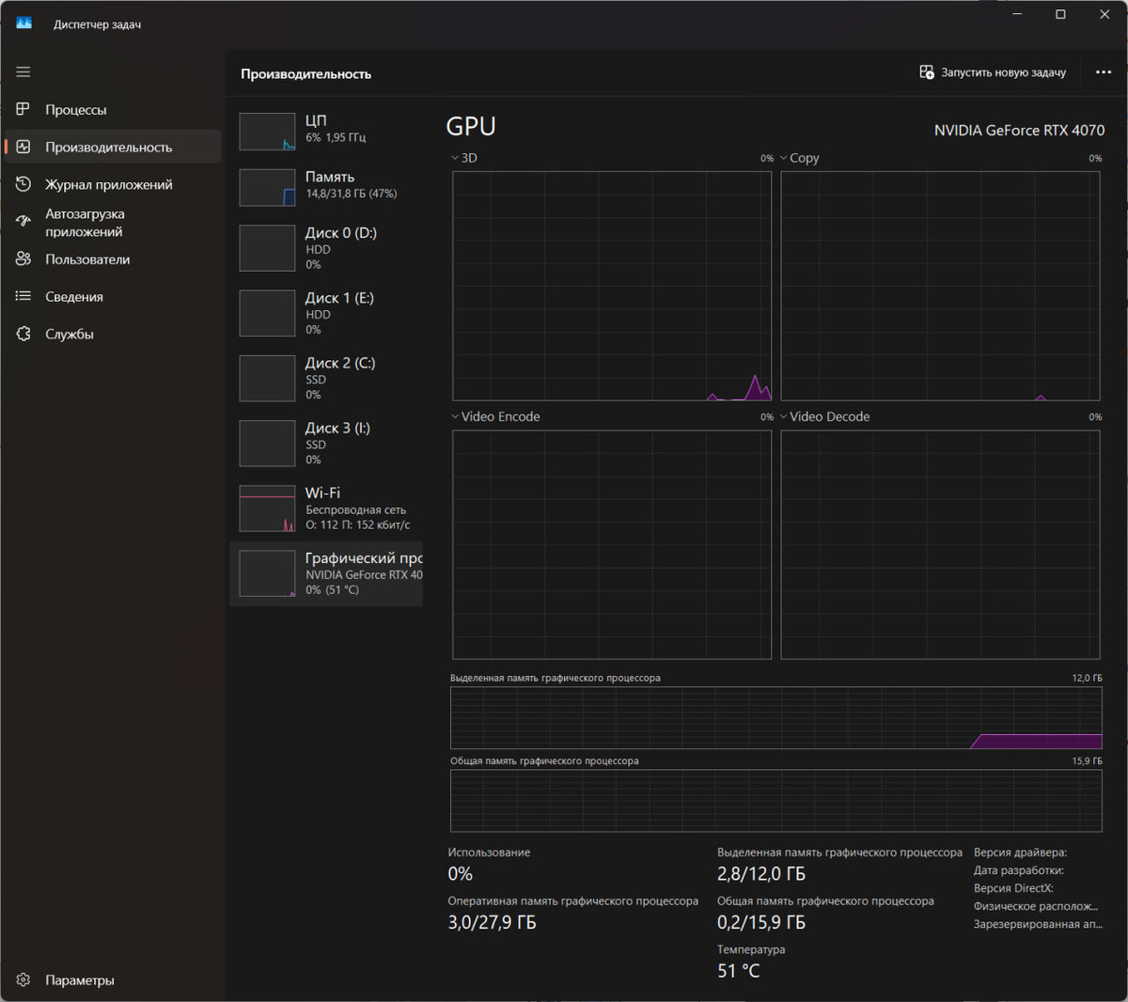1128x1002 pixels.
Task: Select the Память memory graph item
Action: point(326,186)
